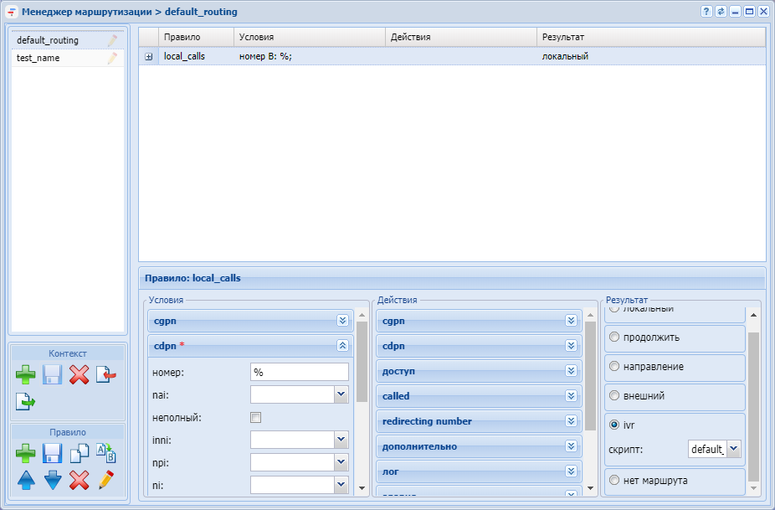Click the номер input field
This screenshot has width=775, height=510.
click(x=299, y=372)
